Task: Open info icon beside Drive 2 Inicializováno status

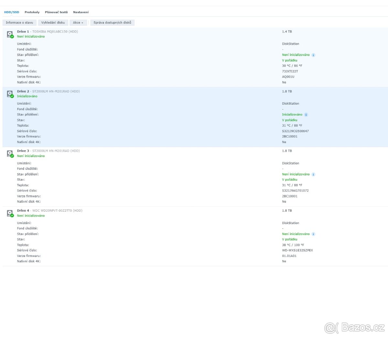Action: pyautogui.click(x=306, y=115)
